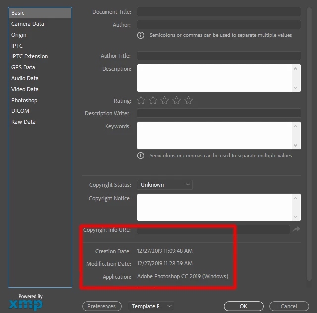
Task: Click the Powered By XMP logo
Action: 26,302
